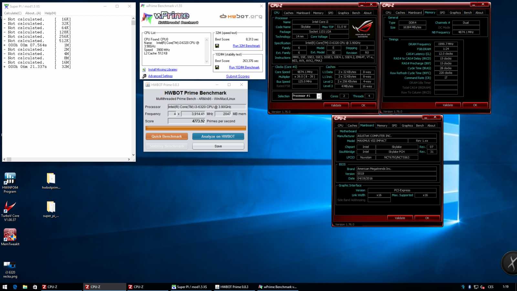Select Super PI row '000h 00m 07.564s [1M]'
The image size is (517, 291).
point(37,45)
